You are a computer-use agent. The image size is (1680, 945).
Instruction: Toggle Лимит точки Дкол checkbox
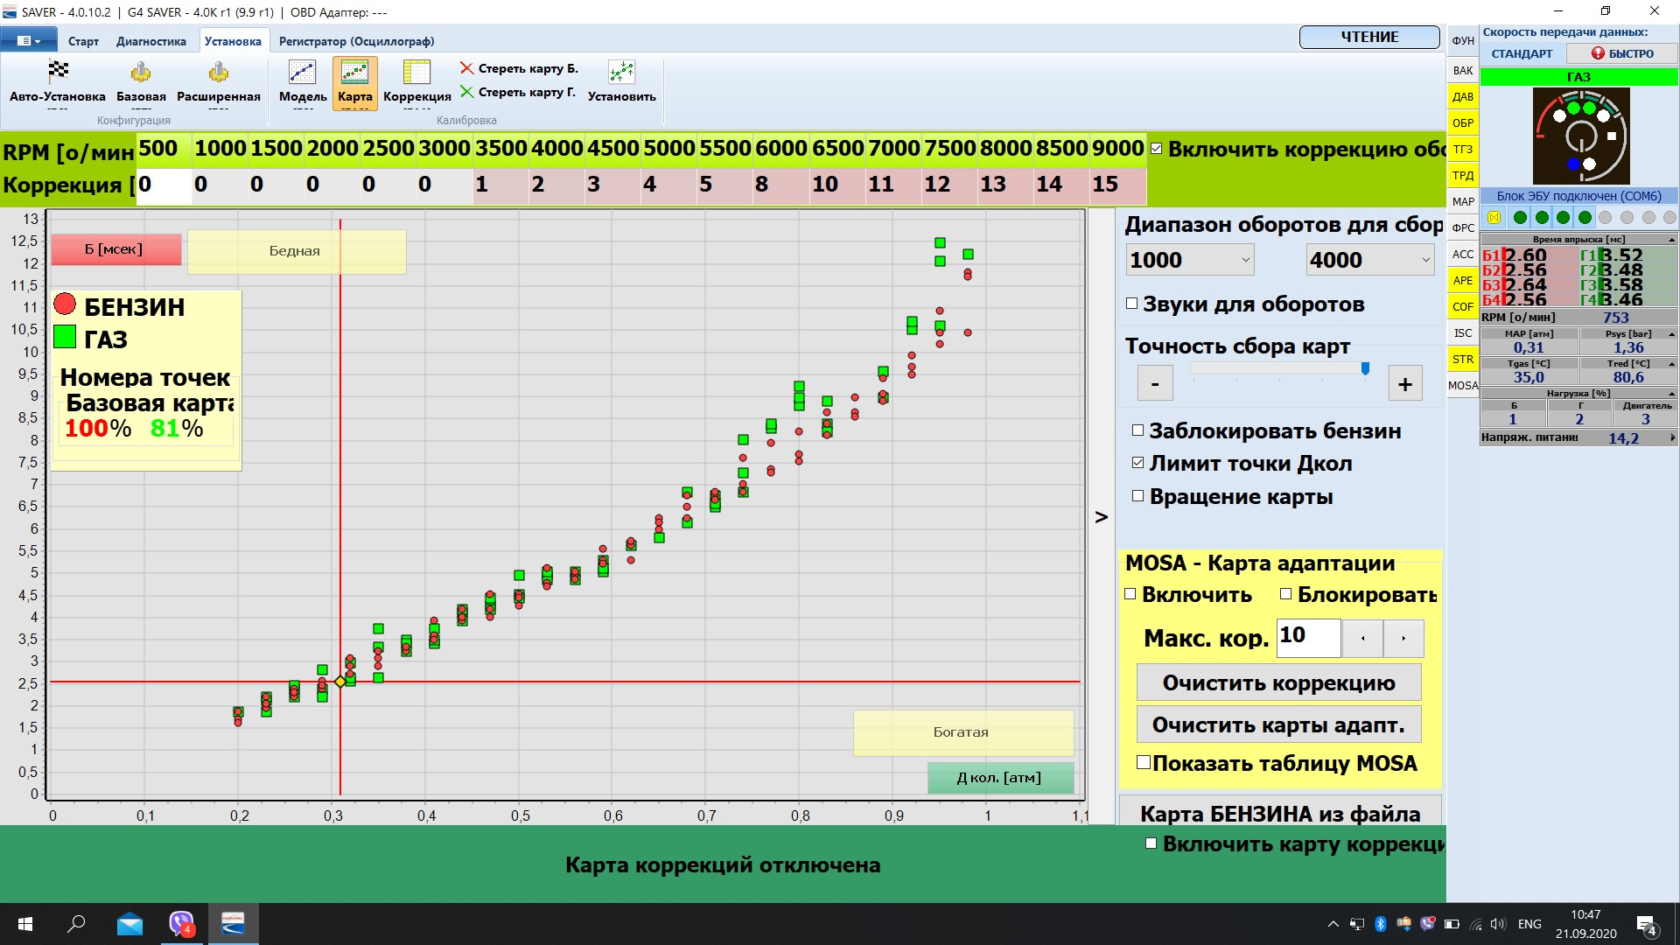[1137, 463]
